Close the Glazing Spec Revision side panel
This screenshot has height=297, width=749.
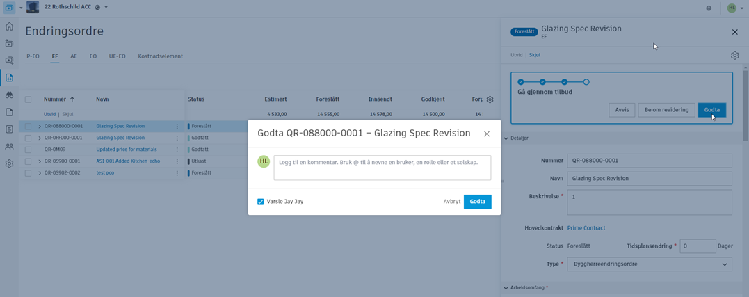[x=734, y=32]
